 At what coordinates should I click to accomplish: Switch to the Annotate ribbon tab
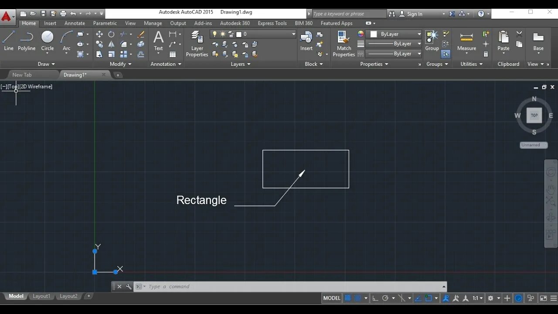75,23
